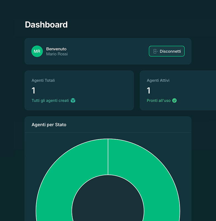
Task: Open the Tutti gli agenti creati link
Action: tap(50, 101)
